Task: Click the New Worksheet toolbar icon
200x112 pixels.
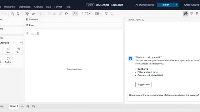Action: (x=27, y=14)
